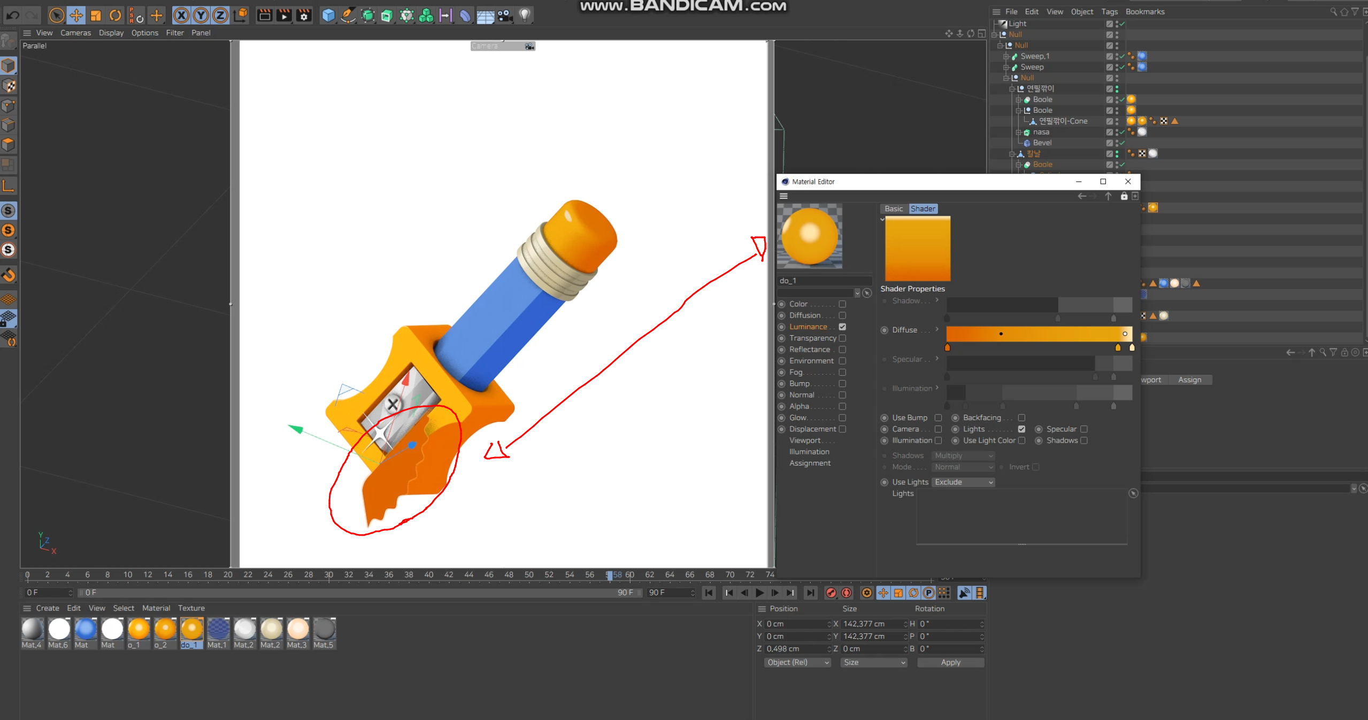Image resolution: width=1368 pixels, height=720 pixels.
Task: Click the Assign tab button
Action: tap(1189, 380)
